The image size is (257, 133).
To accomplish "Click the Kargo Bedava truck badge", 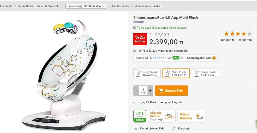I will pyautogui.click(x=191, y=116).
